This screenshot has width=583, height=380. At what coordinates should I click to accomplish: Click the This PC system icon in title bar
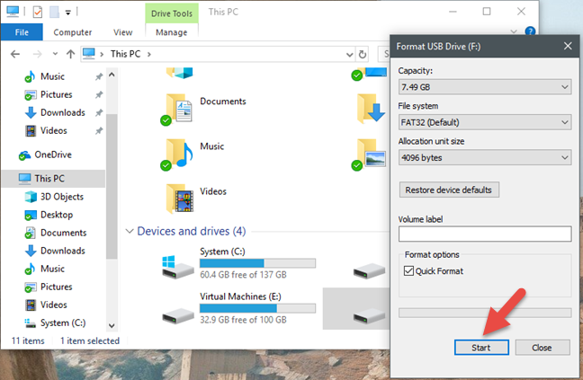tap(13, 12)
